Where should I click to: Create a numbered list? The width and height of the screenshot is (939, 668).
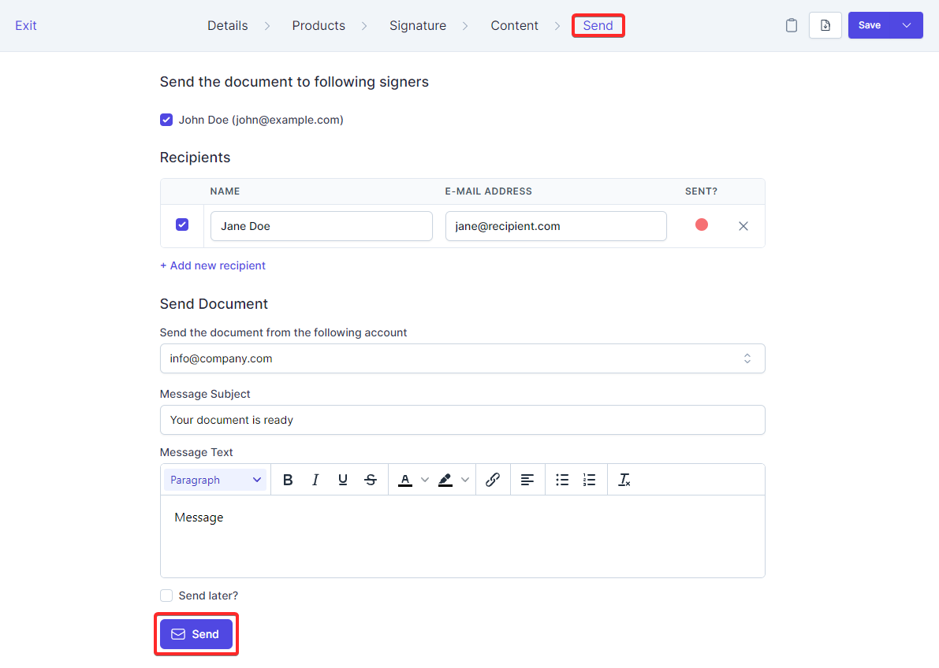click(589, 480)
